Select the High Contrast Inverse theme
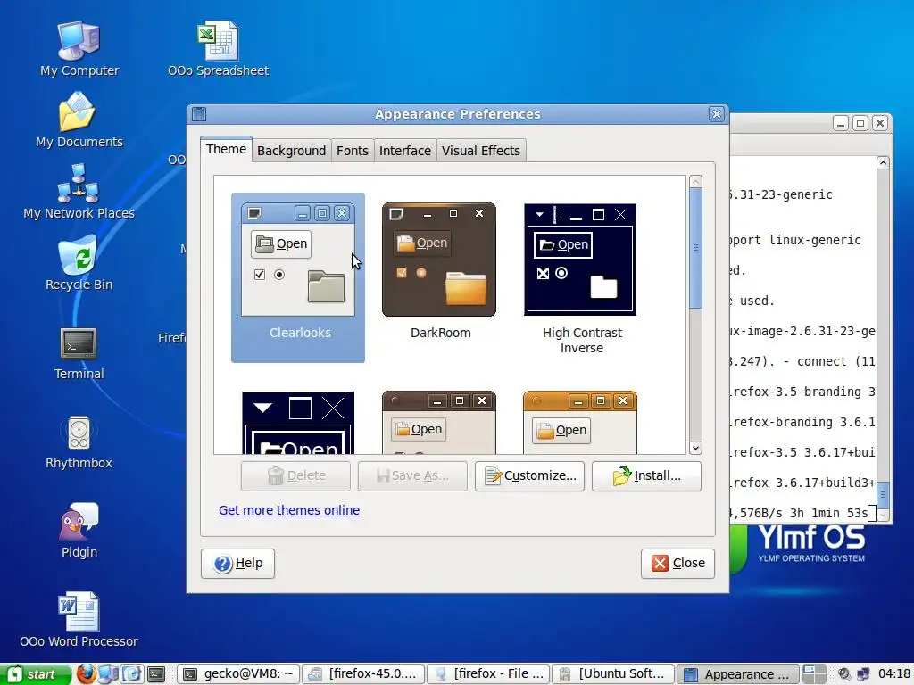The height and width of the screenshot is (685, 914). 580,279
